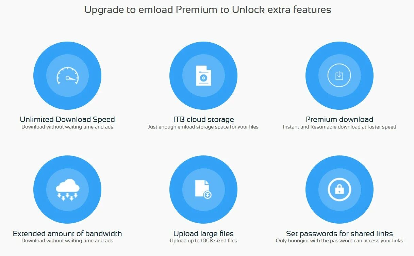Select the Extended amount of bandwidth heading

(67, 234)
